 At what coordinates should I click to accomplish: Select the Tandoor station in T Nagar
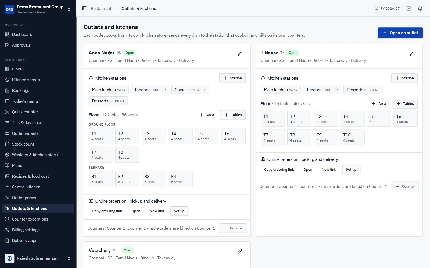[322, 90]
